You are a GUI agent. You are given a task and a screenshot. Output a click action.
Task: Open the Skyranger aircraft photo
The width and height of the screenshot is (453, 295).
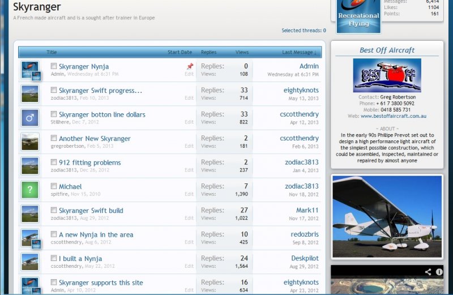click(387, 216)
